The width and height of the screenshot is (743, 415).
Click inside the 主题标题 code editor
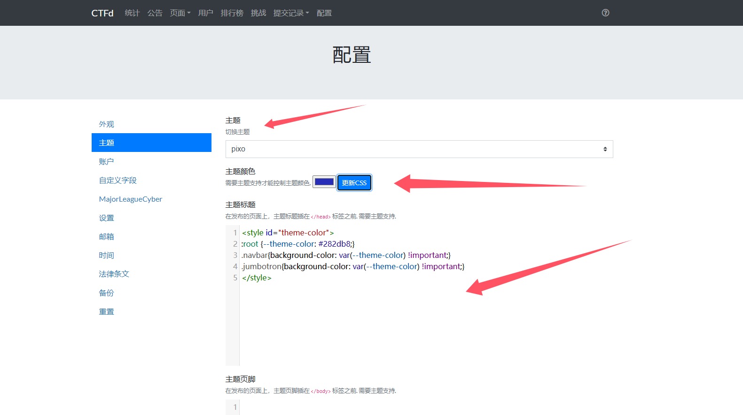(419, 295)
